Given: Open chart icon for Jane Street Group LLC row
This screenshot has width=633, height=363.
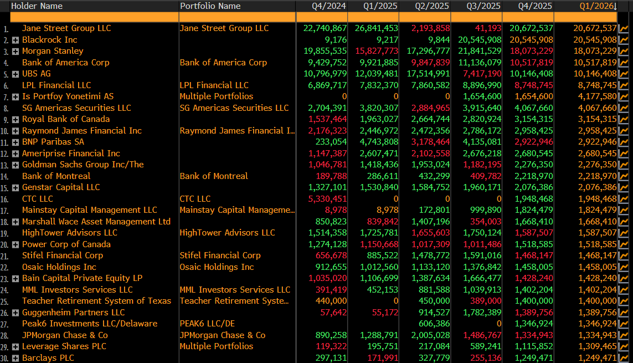Looking at the screenshot, I should click(x=624, y=28).
